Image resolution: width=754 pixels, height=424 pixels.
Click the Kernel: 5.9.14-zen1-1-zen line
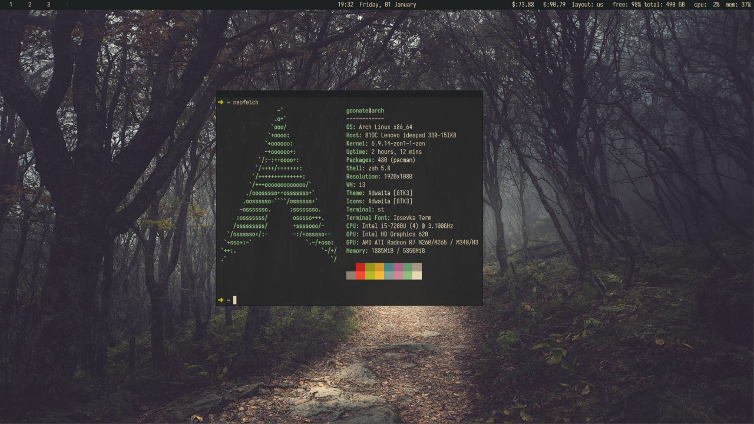pos(386,144)
